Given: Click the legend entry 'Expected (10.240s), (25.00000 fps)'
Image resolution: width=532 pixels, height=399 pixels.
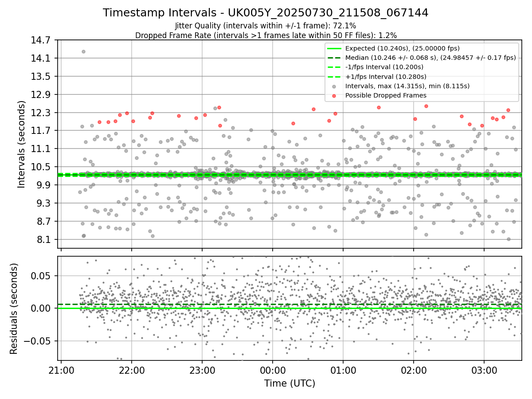Looking at the screenshot, I should coord(403,48).
